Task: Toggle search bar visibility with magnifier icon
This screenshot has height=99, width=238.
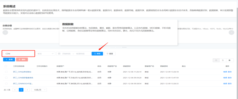Action: [x=216, y=60]
